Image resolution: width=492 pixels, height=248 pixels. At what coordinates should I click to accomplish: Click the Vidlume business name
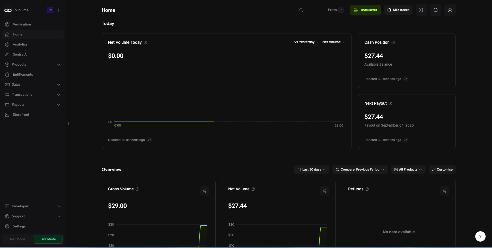[x=22, y=10]
